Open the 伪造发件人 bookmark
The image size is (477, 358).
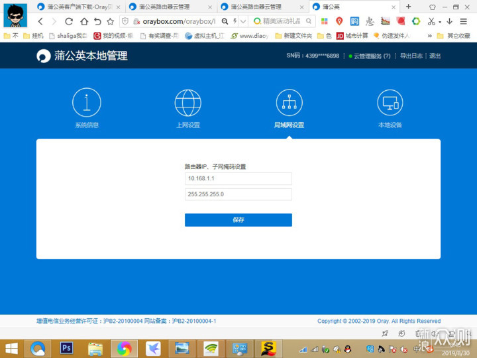coord(392,36)
